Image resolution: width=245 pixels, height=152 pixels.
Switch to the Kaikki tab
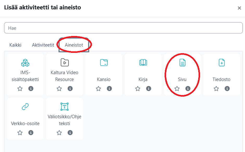[x=15, y=45]
